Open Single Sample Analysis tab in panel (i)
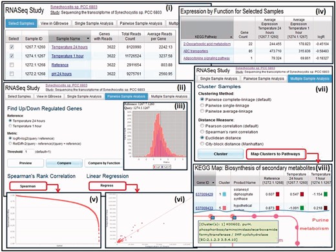This screenshot has width=336, height=252. coord(94,23)
